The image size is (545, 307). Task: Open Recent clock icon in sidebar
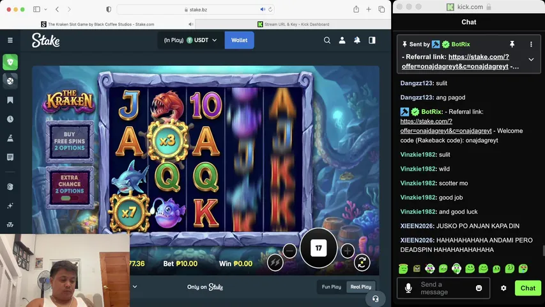point(10,119)
